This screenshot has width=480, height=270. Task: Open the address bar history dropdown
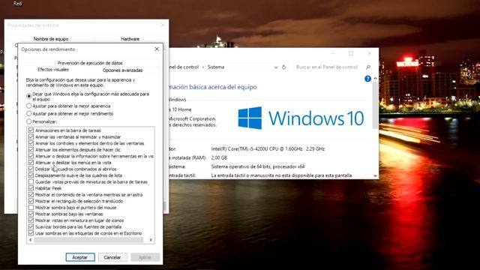[x=276, y=67]
